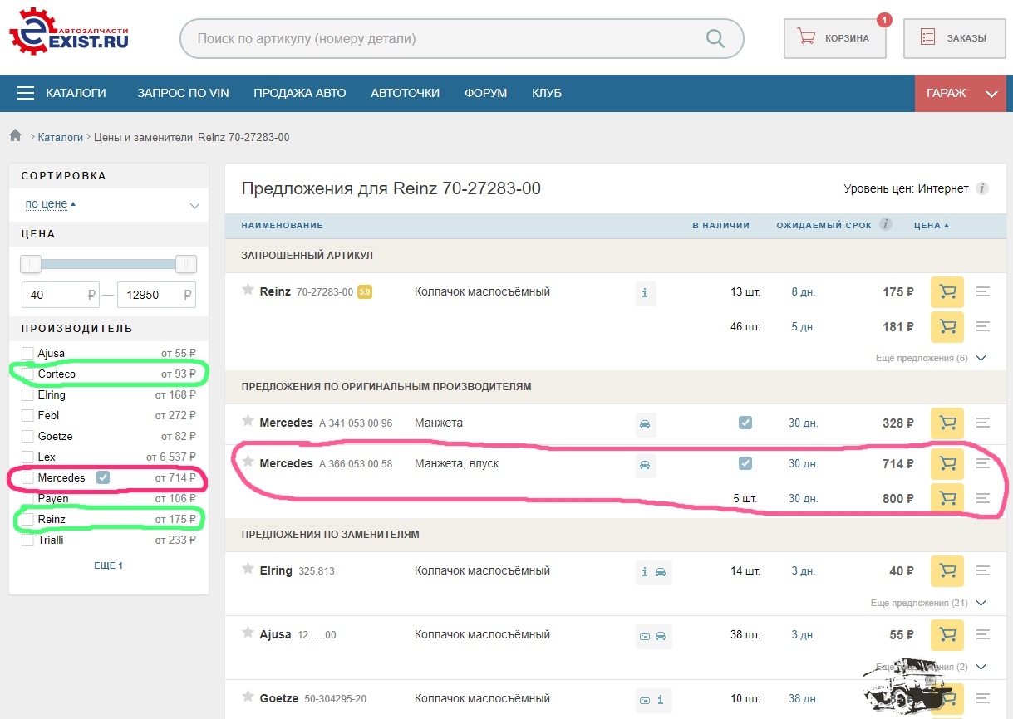This screenshot has width=1013, height=719.
Task: Expand Еще предложения (6) for Reinz
Action: pyautogui.click(x=931, y=358)
